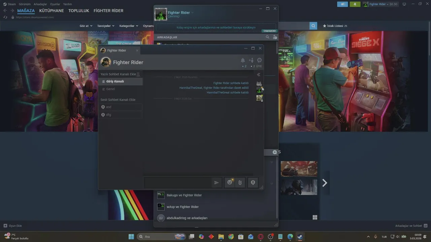Collapse the member list with double chevron
The height and width of the screenshot is (242, 431).
click(x=259, y=75)
